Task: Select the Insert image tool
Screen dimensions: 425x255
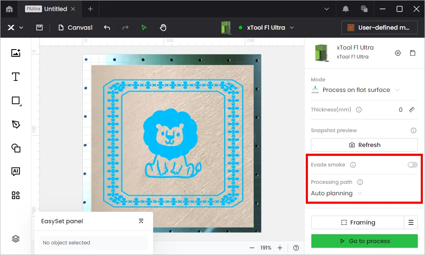Action: 16,53
